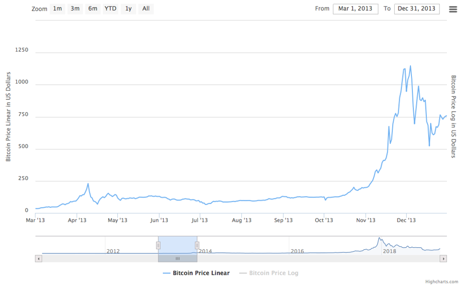This screenshot has width=467, height=287.
Task: Click the Bitcoin Price Linear axis title
Action: pos(8,117)
